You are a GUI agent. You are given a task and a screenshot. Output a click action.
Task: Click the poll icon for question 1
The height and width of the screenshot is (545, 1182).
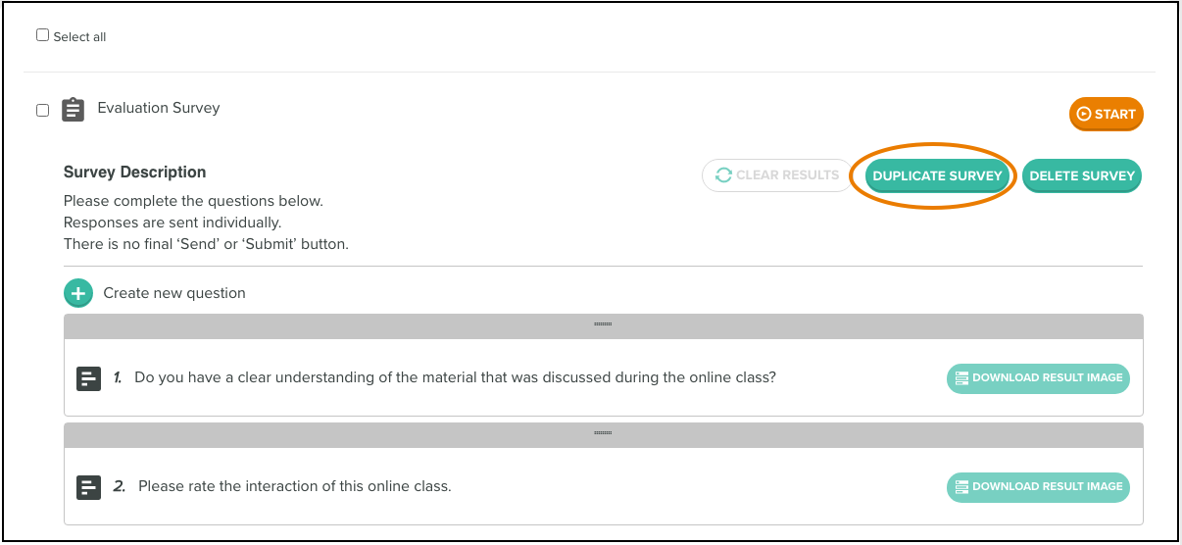pos(89,377)
